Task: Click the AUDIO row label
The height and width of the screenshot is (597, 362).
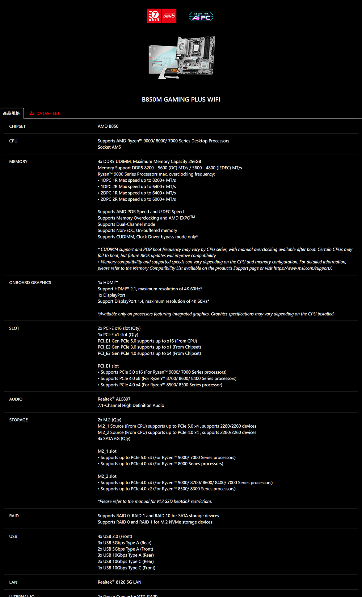Action: point(16,399)
